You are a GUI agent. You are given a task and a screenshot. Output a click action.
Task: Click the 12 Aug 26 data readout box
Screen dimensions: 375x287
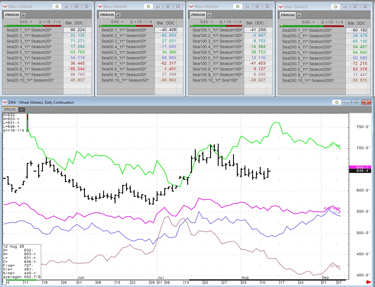(x=22, y=261)
